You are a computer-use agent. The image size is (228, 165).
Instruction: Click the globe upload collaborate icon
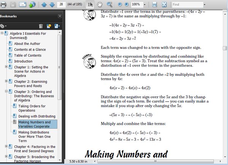32,5
